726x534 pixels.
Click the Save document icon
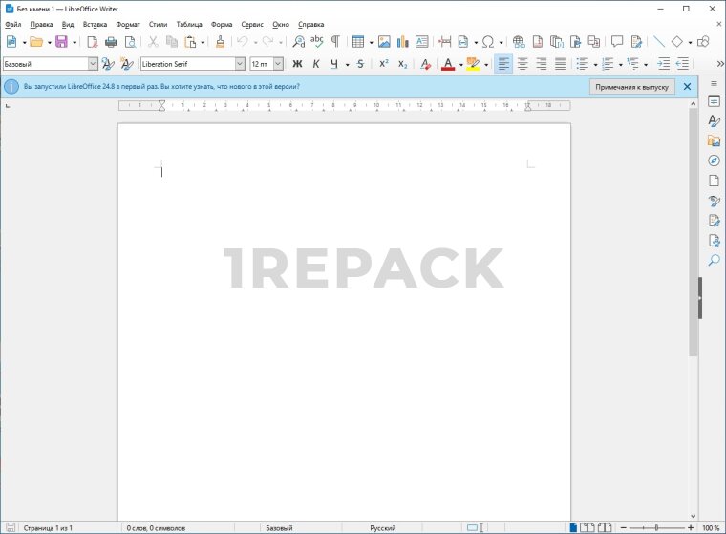coord(61,42)
